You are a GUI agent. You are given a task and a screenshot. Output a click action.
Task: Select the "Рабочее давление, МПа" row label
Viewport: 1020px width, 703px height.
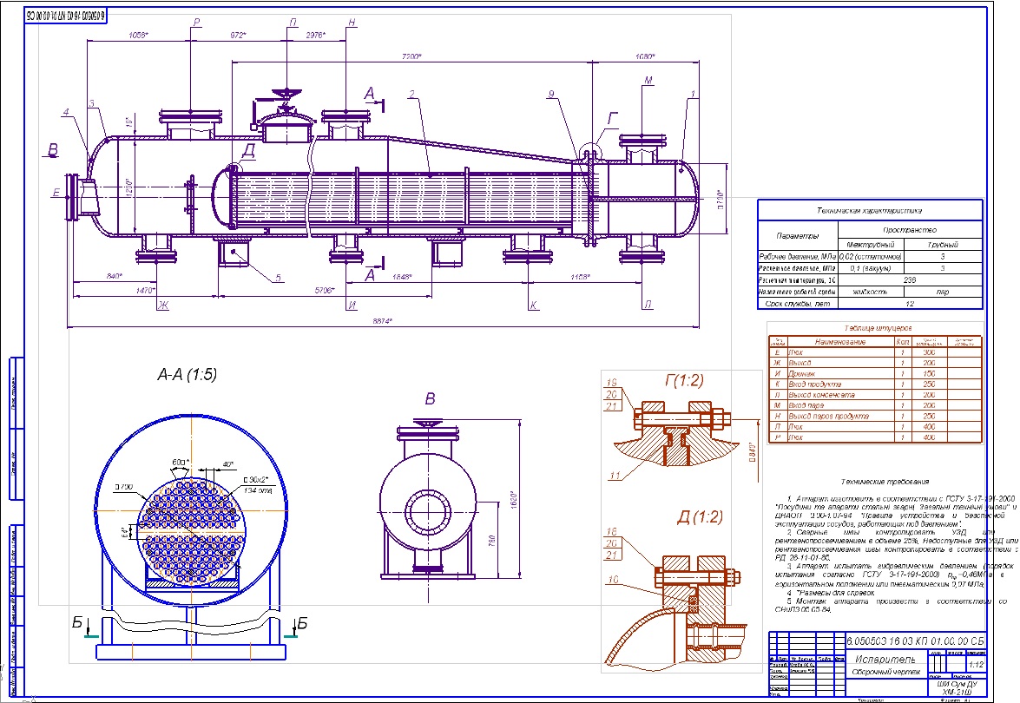pyautogui.click(x=798, y=257)
